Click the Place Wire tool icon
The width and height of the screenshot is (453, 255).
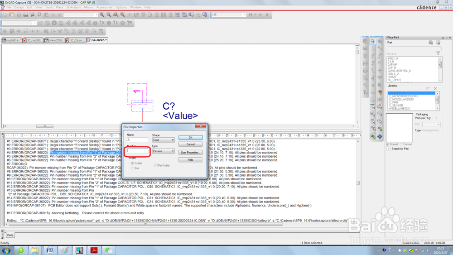(373, 48)
